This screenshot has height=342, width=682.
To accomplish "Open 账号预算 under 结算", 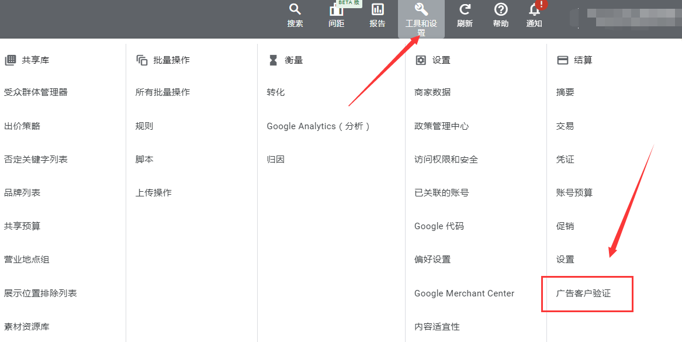I will (573, 192).
